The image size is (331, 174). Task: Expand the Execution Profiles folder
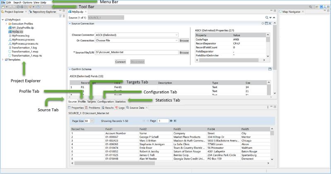point(6,24)
